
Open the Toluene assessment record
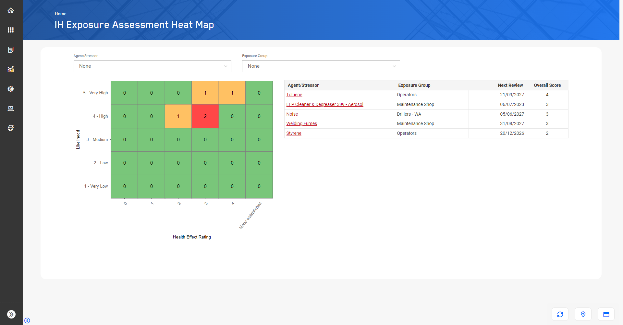point(294,95)
